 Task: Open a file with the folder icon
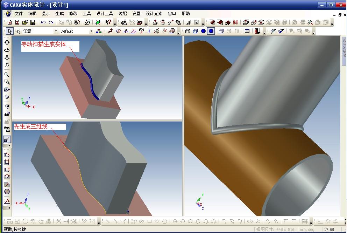click(x=25, y=22)
